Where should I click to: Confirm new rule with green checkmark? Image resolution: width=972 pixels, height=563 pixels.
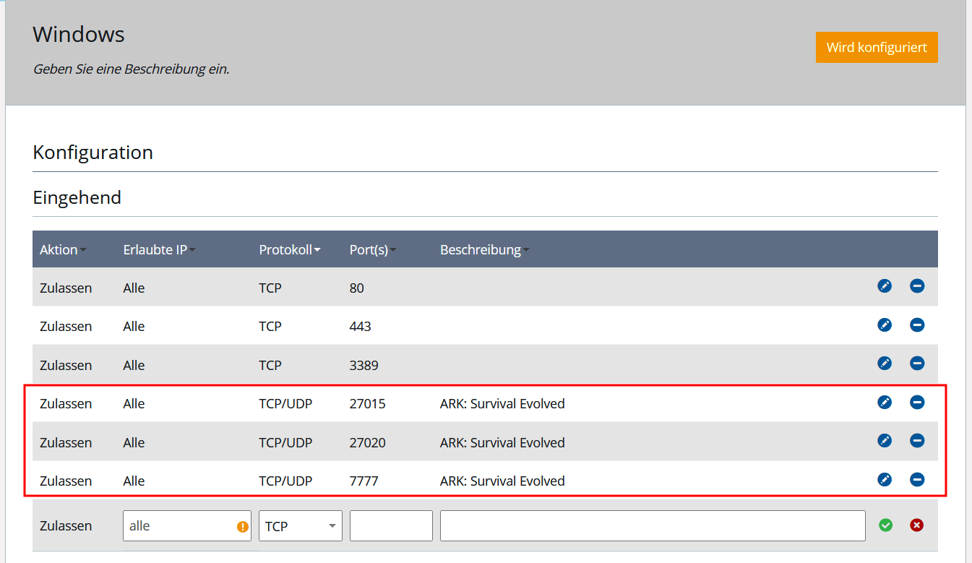tap(885, 525)
